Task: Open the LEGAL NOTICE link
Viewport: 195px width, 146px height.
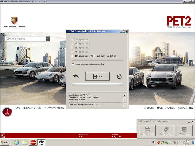Action: (32, 108)
